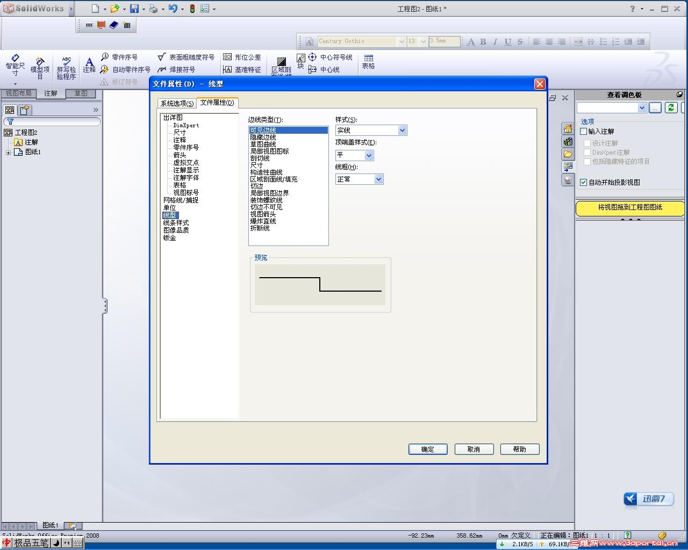Open the Century Gothic font dropdown
Screen dimensions: 688x550
(x=402, y=41)
